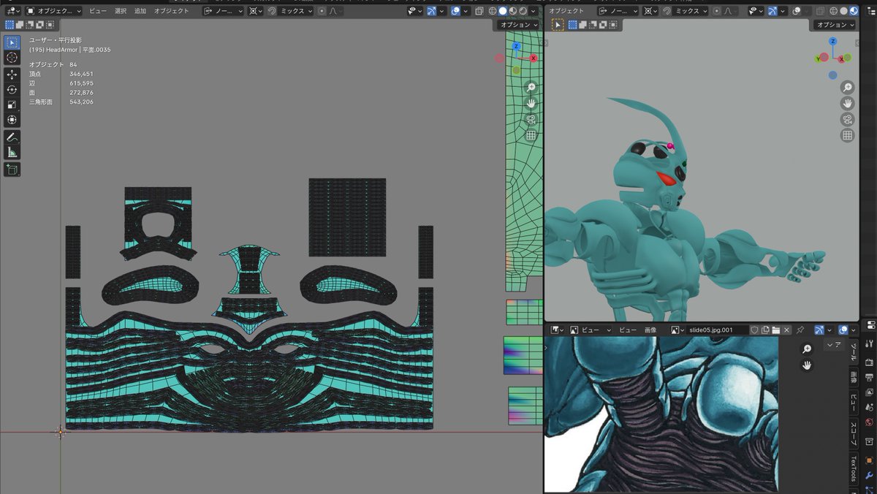Open object mode dropdown in left viewport
Viewport: 877px width, 494px height.
54,11
